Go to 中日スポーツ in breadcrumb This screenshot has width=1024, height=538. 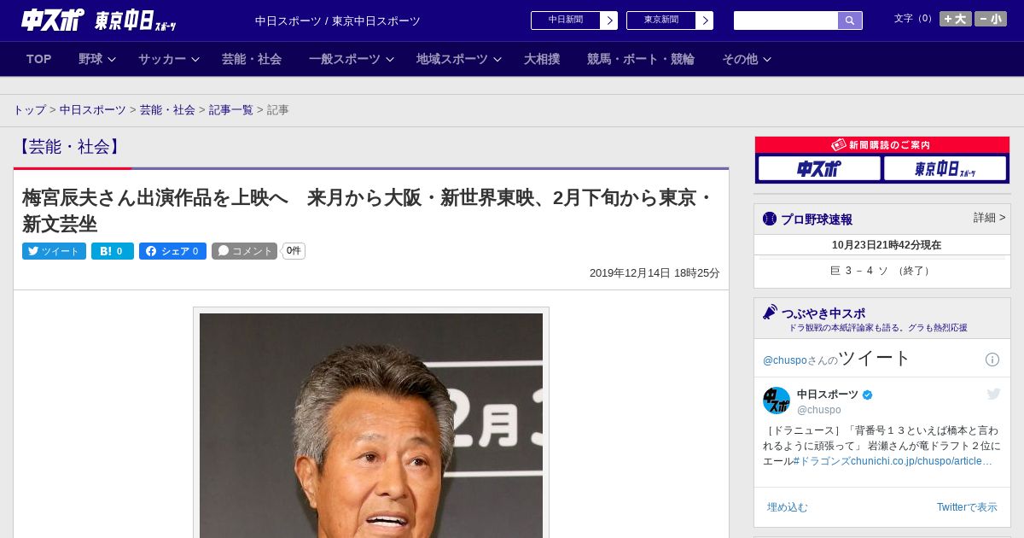click(x=93, y=110)
